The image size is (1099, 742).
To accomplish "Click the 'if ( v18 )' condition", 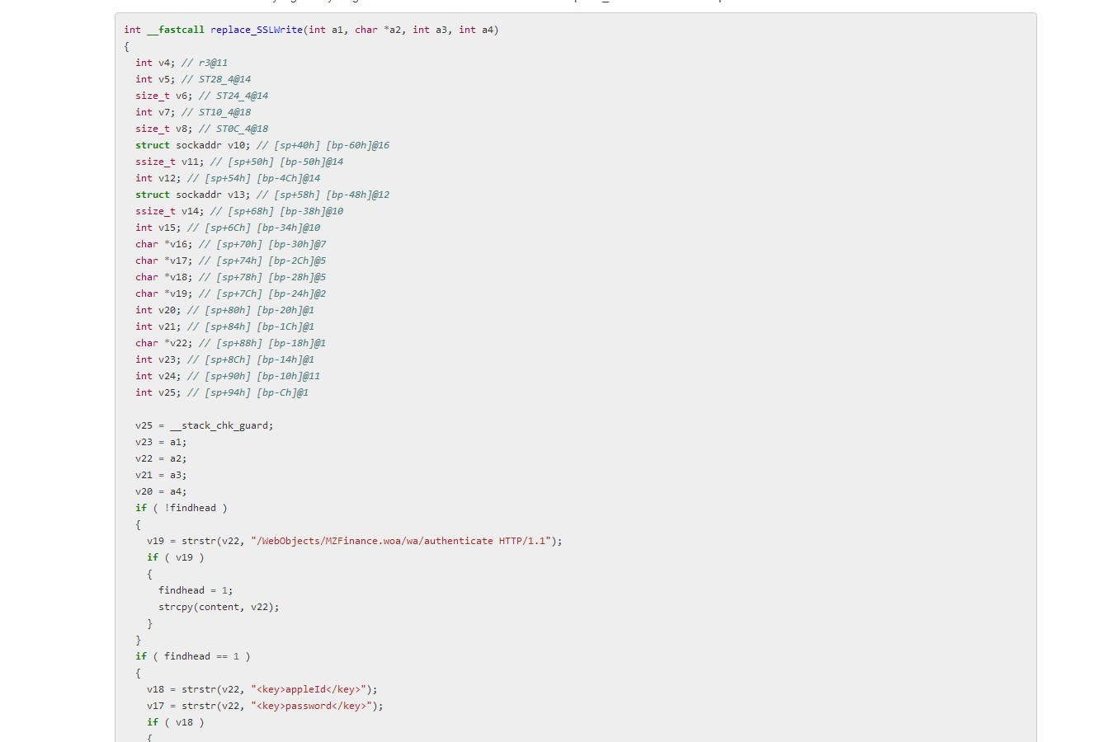I will 176,722.
